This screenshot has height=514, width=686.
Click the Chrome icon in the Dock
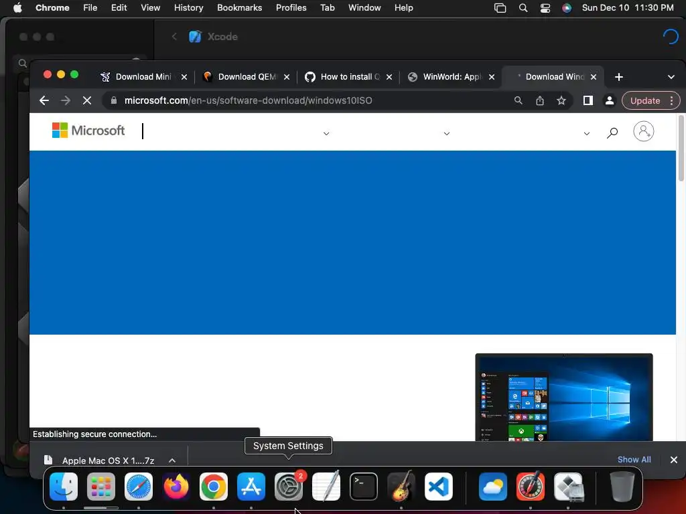(x=214, y=487)
